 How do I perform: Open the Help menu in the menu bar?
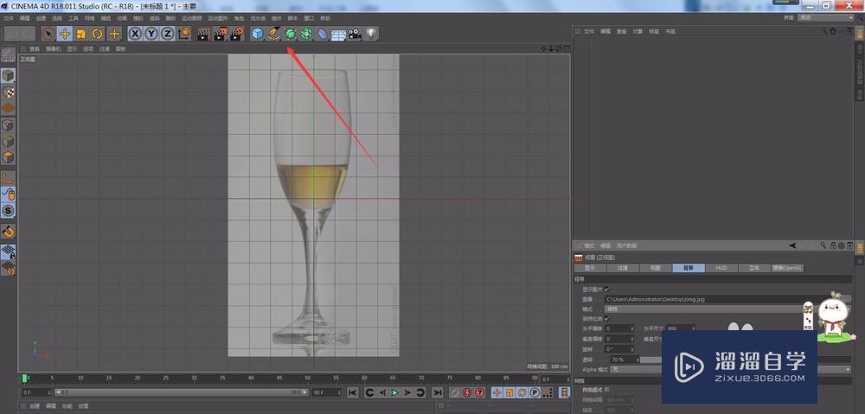click(x=325, y=18)
